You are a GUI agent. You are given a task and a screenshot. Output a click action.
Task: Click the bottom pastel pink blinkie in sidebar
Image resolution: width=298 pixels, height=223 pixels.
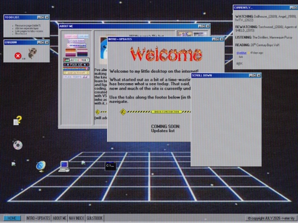click(x=76, y=77)
